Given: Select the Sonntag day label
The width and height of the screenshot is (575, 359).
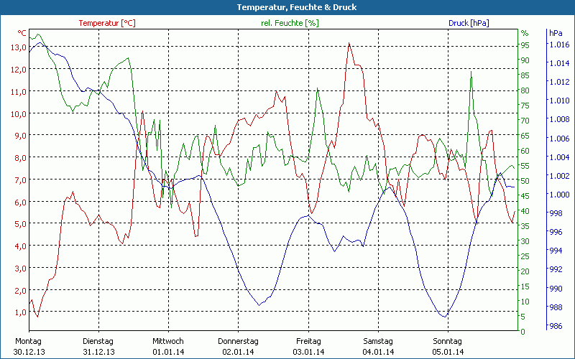Looking at the screenshot, I should click(448, 341).
